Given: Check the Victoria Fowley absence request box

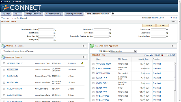Looking at the screenshot, I should [x=4, y=63].
